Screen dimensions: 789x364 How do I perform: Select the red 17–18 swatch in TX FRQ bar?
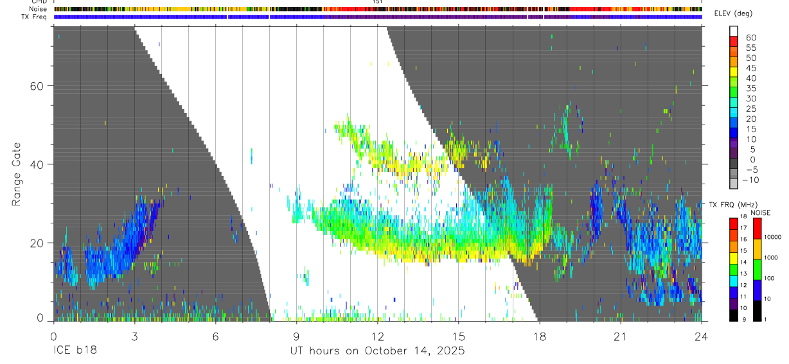(x=734, y=223)
